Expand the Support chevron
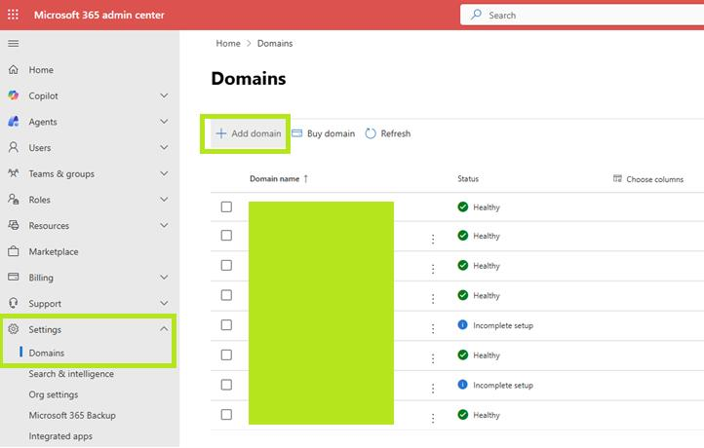 click(x=165, y=303)
